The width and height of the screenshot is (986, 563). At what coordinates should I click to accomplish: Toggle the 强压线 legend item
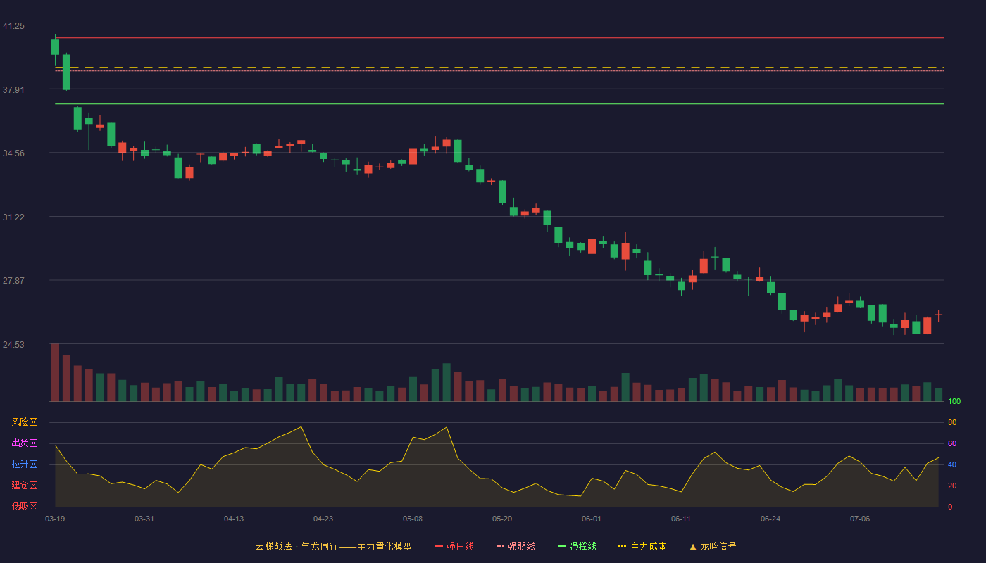[454, 546]
